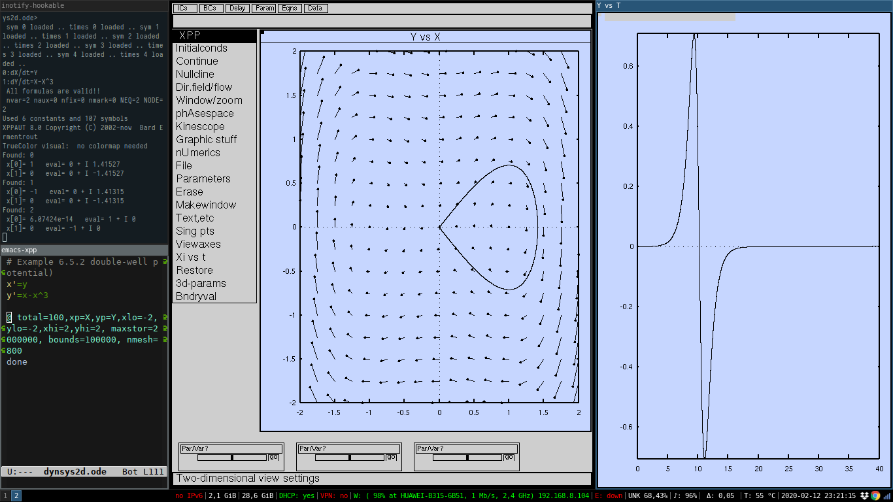Click the inotify-hookable terminal title

84,5
